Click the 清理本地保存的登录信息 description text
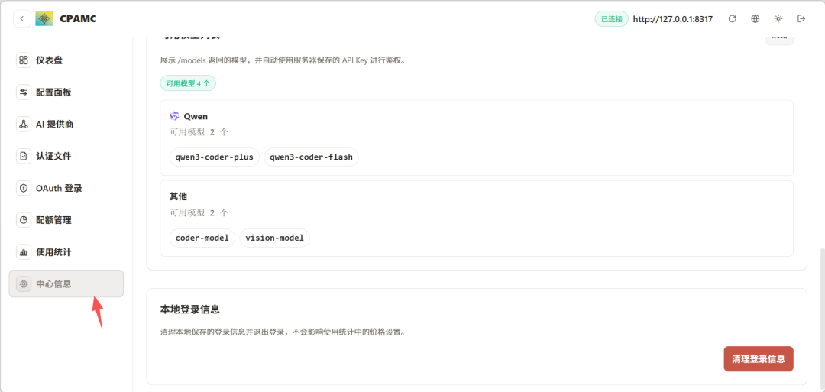Screen dimensions: 825x392 tap(283, 332)
